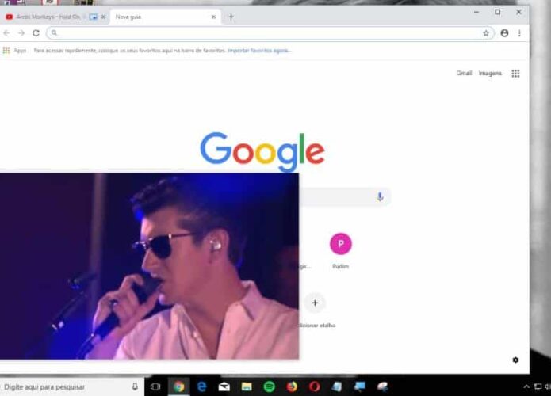Viewport: 551px width, 396px height.
Task: Click the browser forward arrow
Action: pos(21,33)
